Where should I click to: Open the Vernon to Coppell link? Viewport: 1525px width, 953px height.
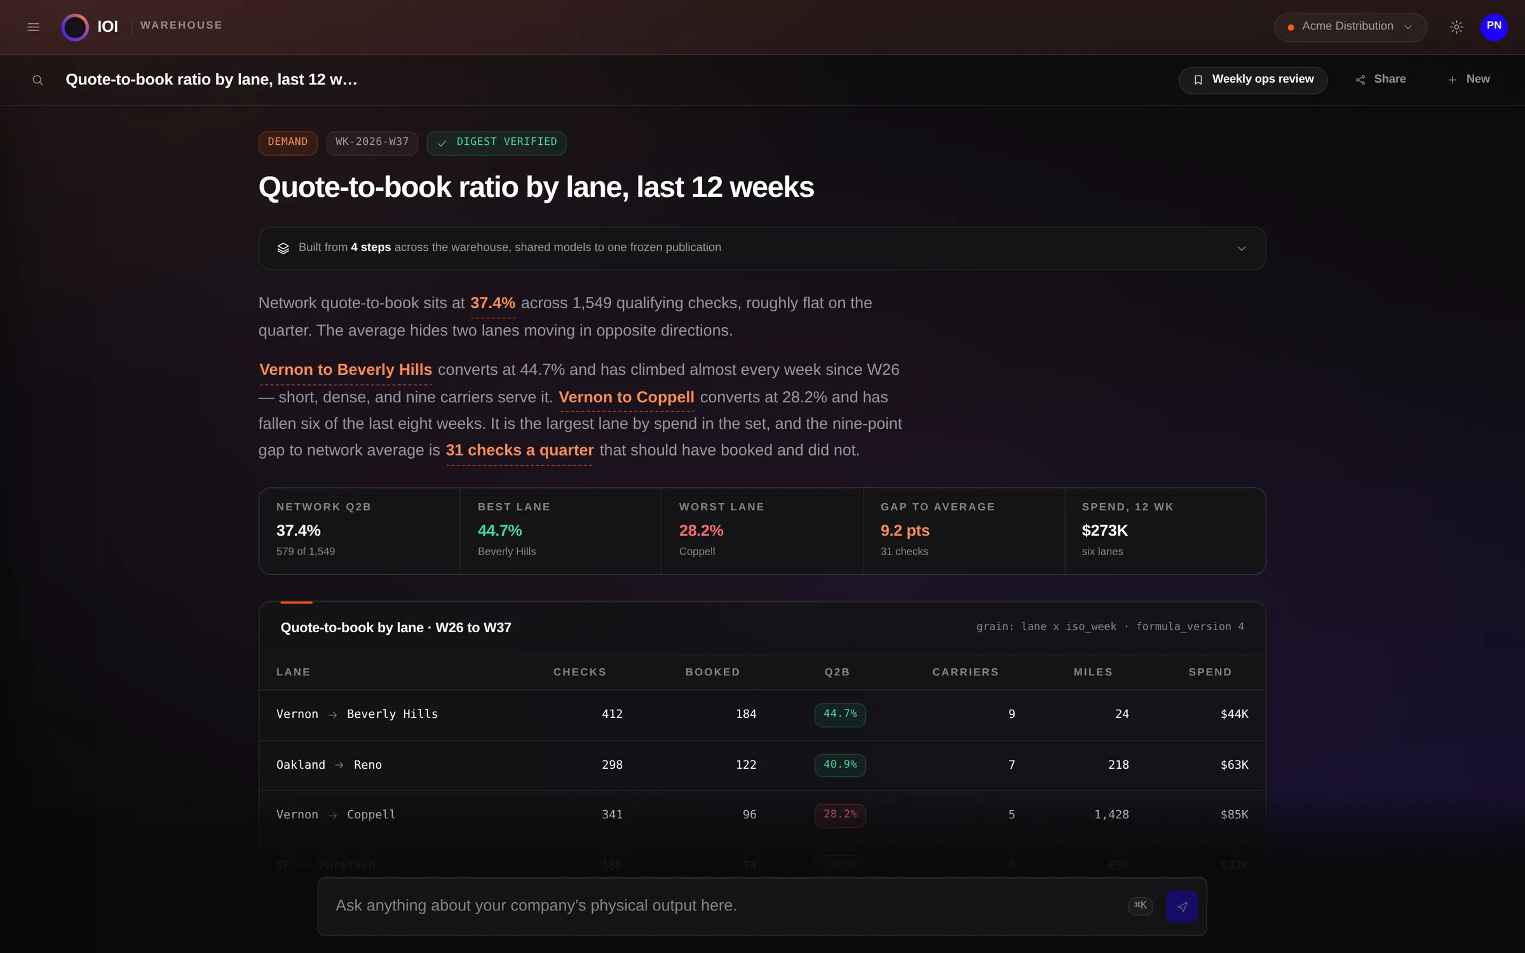pyautogui.click(x=627, y=397)
